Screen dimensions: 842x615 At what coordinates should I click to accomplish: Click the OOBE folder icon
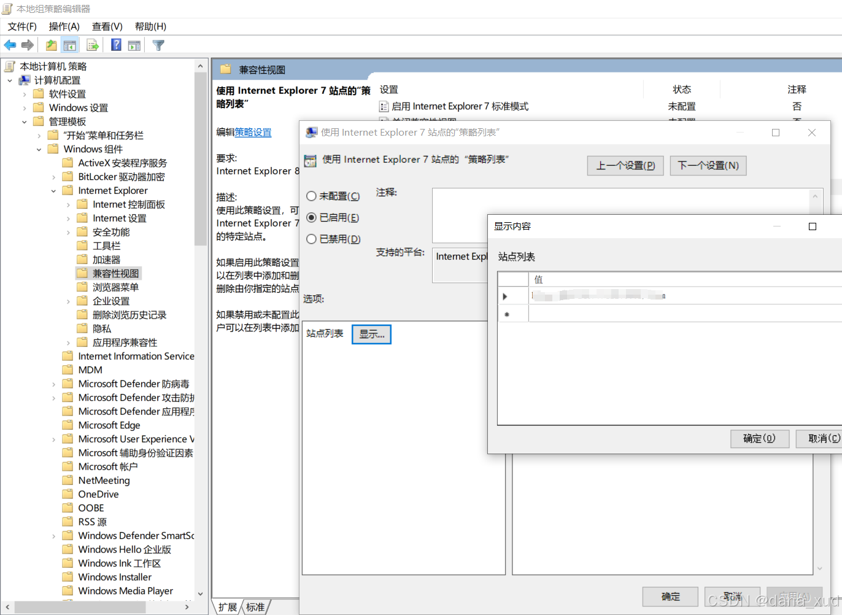[68, 508]
